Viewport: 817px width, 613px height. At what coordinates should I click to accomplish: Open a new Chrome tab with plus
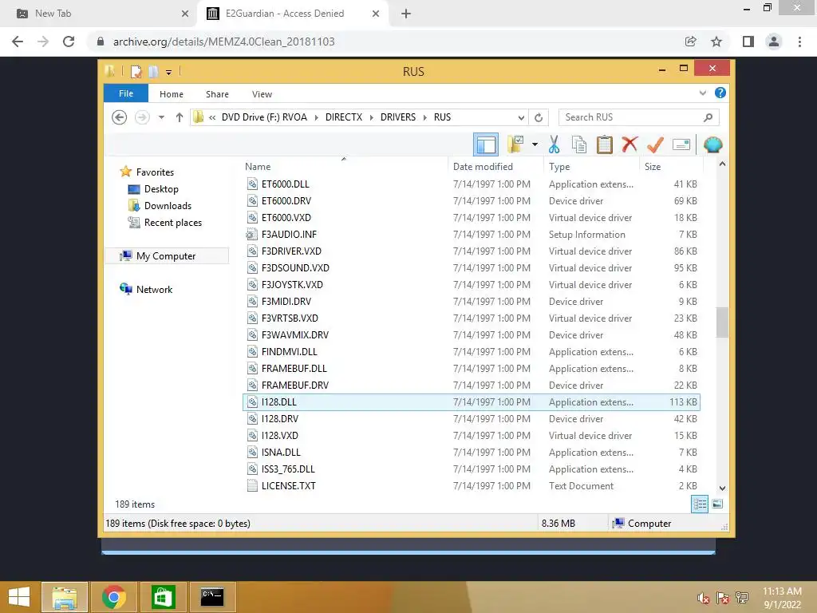[406, 14]
